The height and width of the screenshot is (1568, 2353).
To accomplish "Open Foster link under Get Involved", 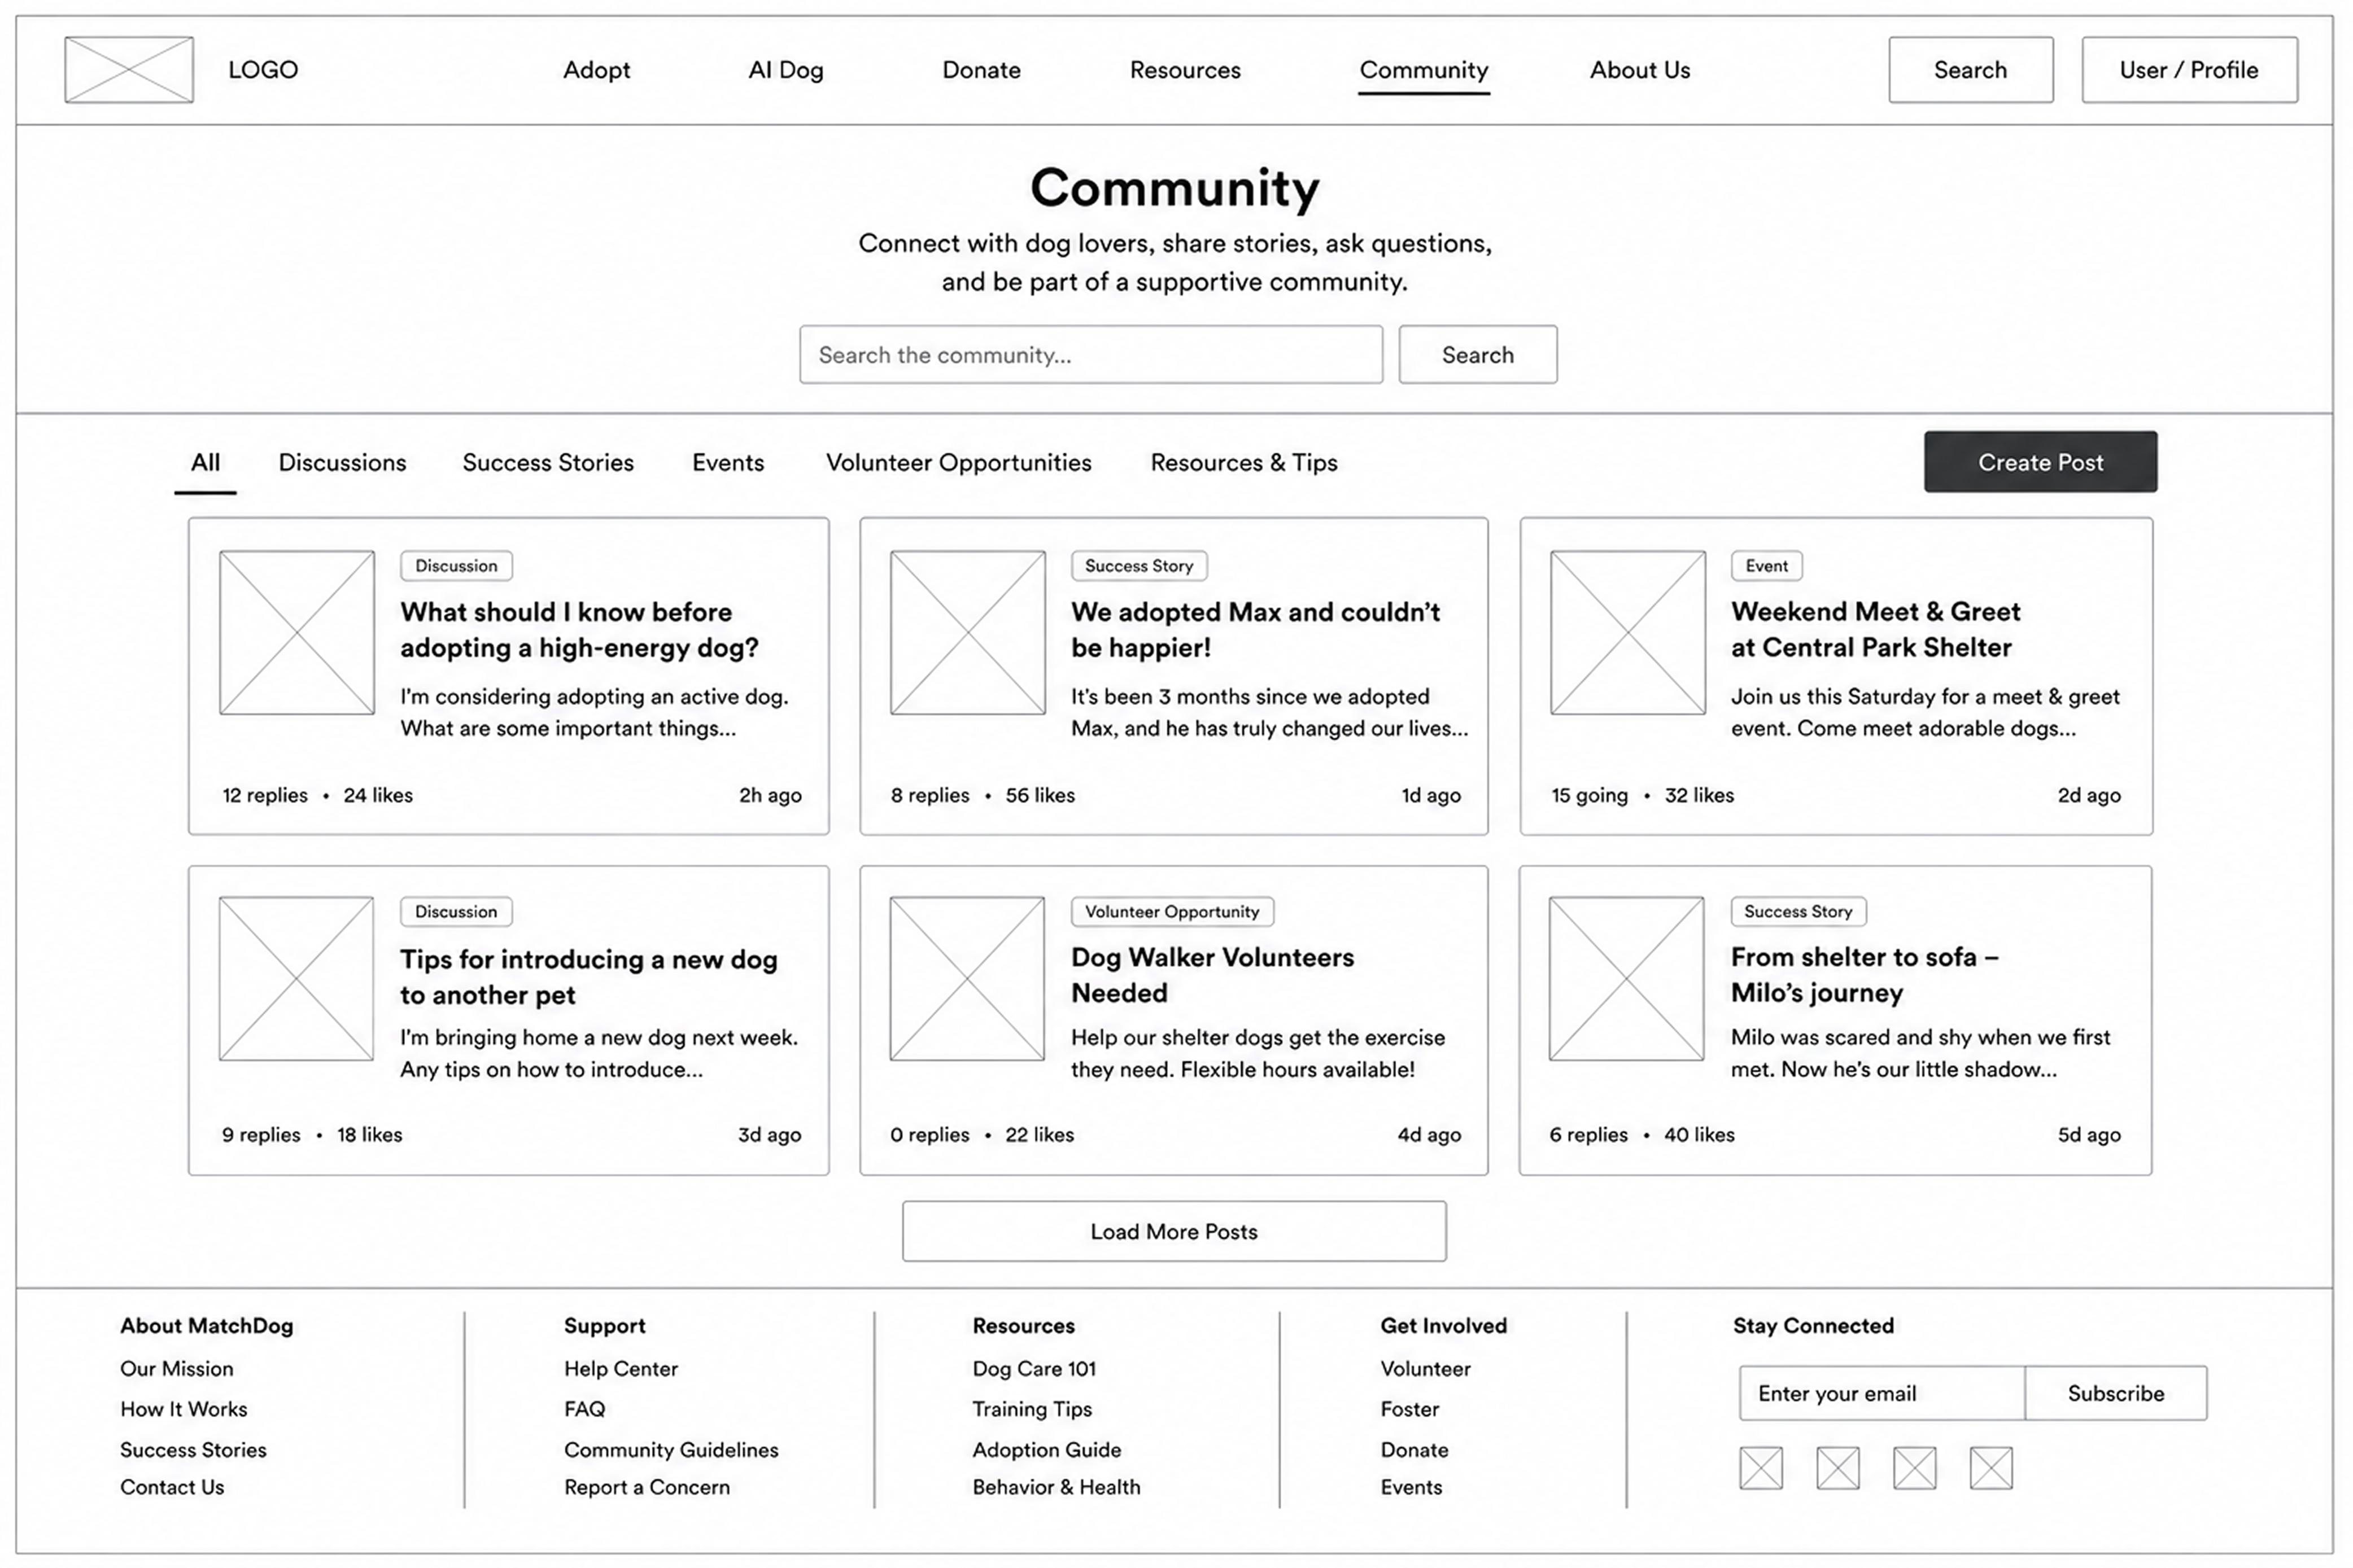I will (x=1409, y=1409).
